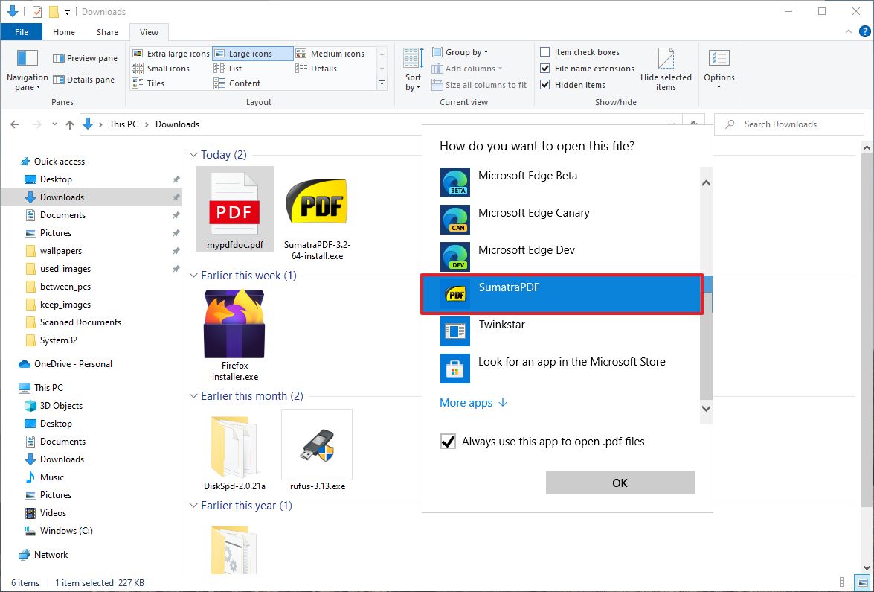Switch to Large icons layout
This screenshot has height=592, width=874.
(x=252, y=54)
